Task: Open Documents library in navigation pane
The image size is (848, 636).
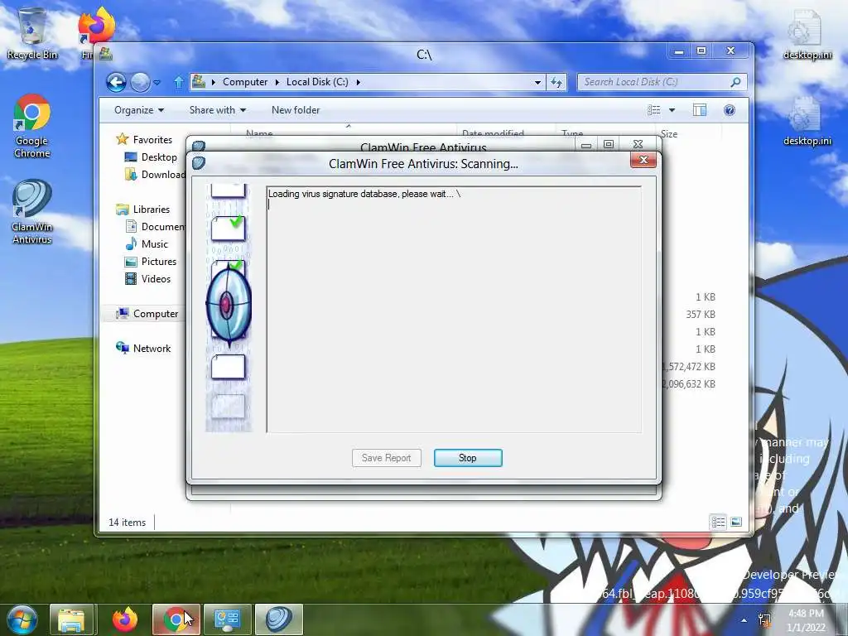Action: [x=155, y=227]
